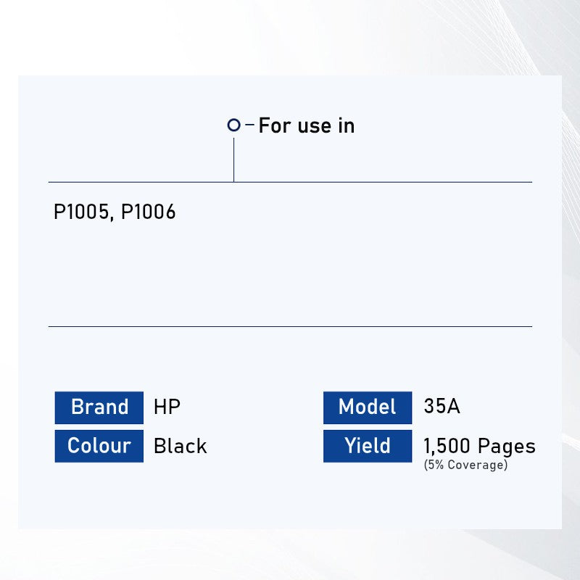Click the blue Model label
This screenshot has height=580, width=580.
(x=368, y=407)
